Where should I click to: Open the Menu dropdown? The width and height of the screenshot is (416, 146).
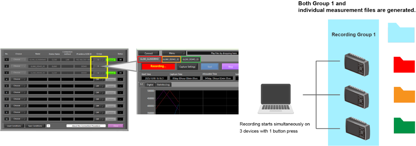pos(174,53)
